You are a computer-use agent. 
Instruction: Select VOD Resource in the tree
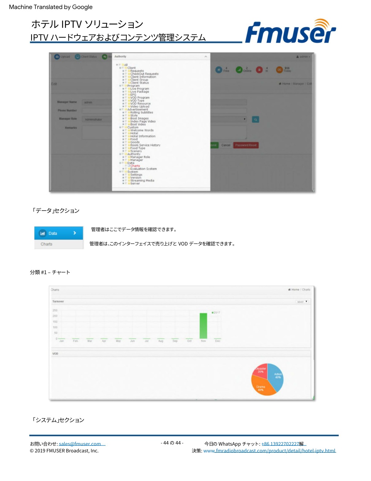coord(140,103)
